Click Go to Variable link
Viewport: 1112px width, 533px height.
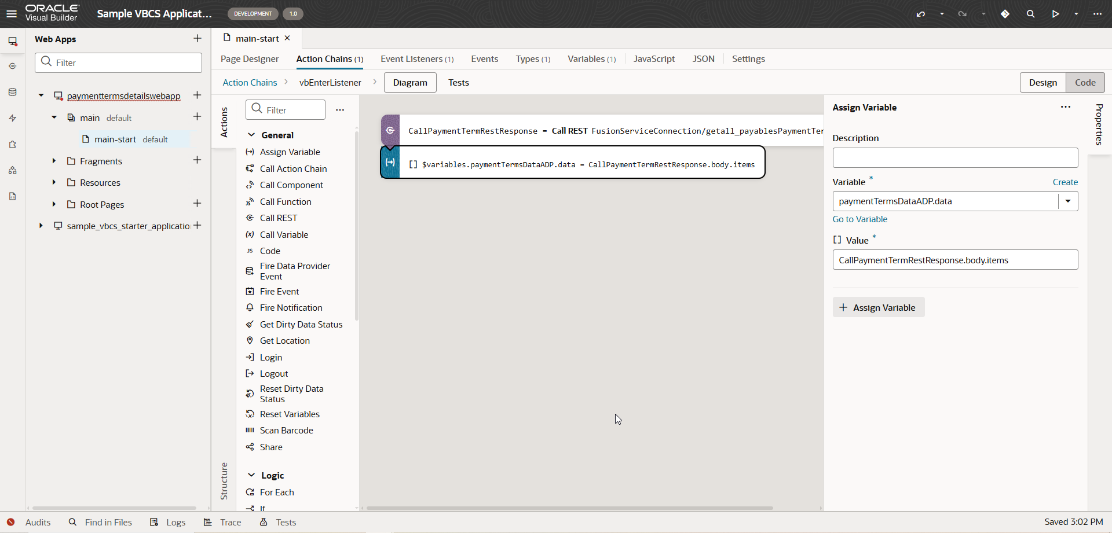point(859,219)
